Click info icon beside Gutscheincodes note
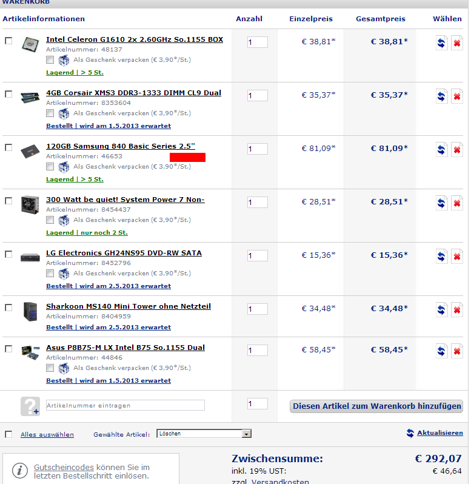This screenshot has width=471, height=484. click(20, 471)
